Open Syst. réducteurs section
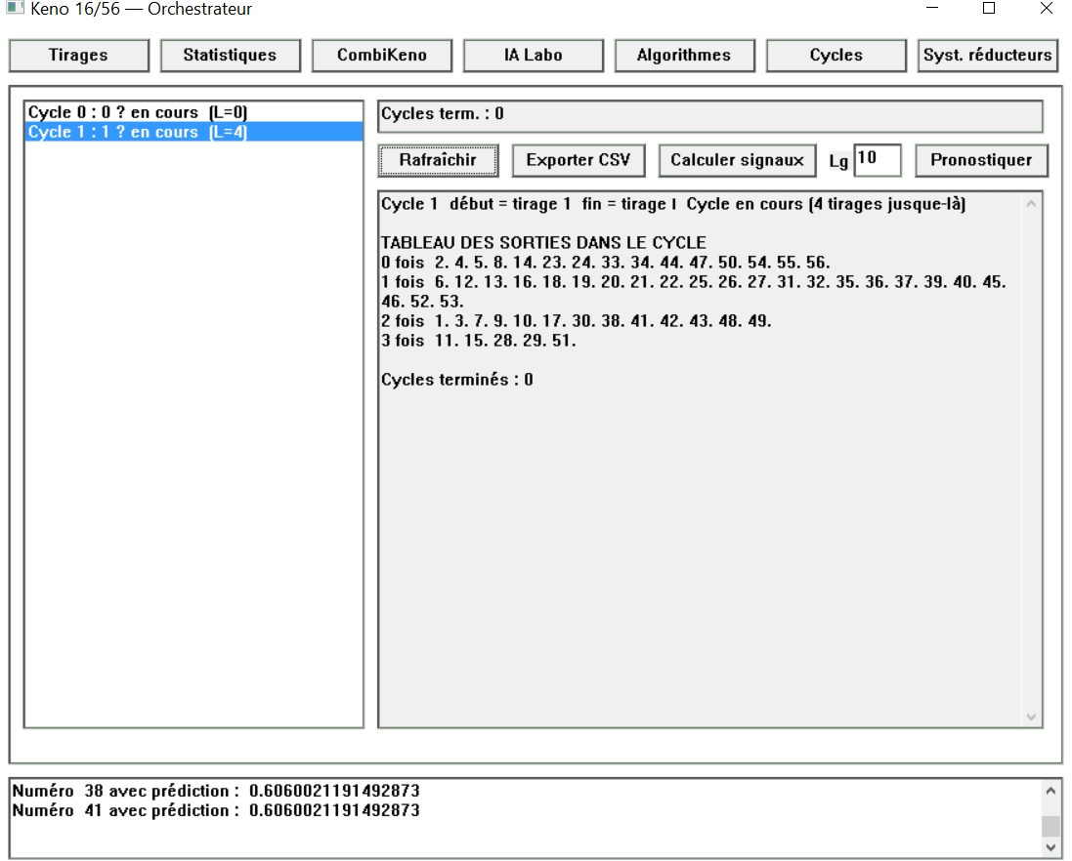This screenshot has height=861, width=1072. (x=988, y=56)
